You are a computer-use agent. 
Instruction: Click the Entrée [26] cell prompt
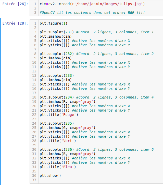click(15, 4)
